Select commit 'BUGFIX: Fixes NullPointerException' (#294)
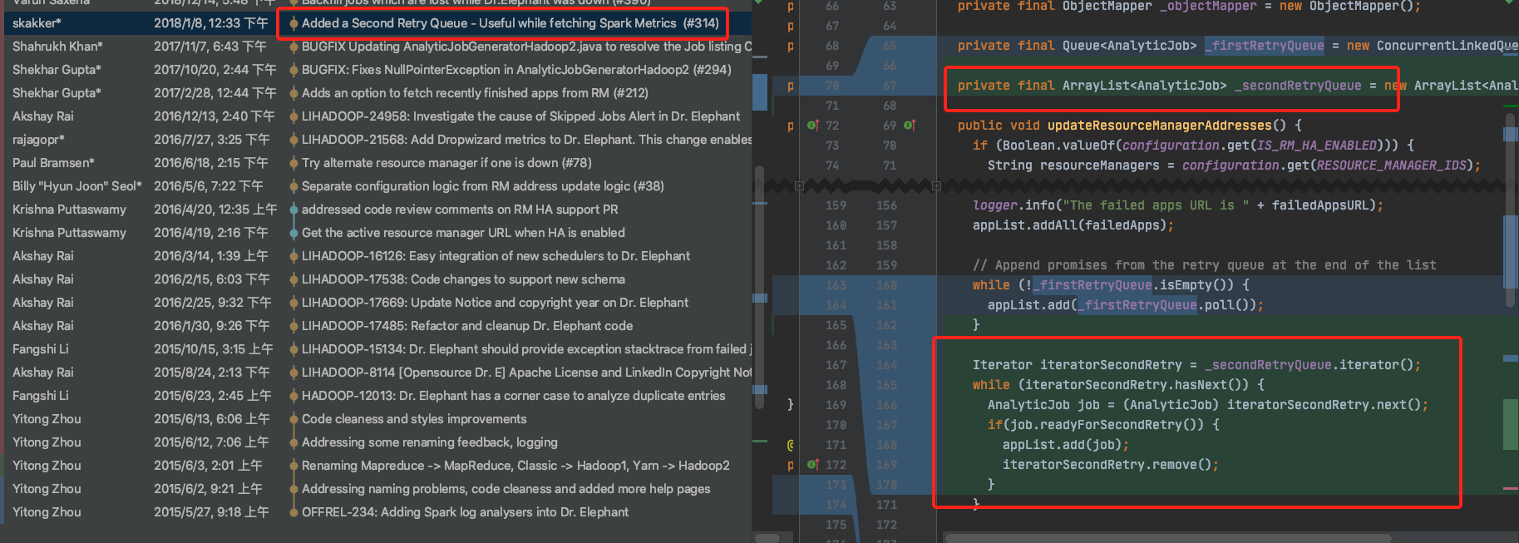Screen dimensions: 1519x543 516,70
